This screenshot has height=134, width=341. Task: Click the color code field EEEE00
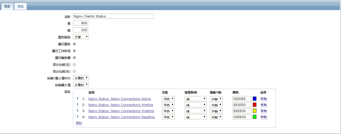tap(242, 111)
